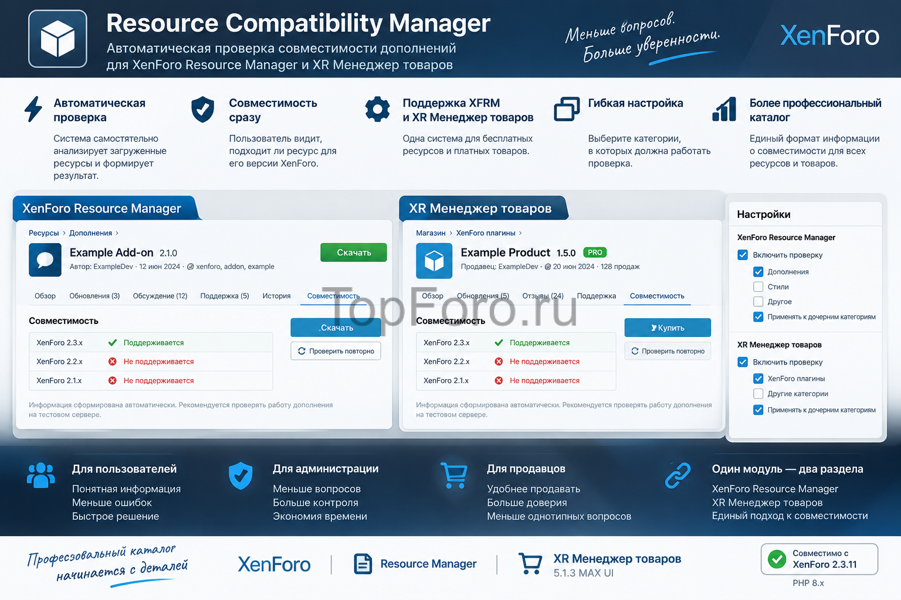Click the green Скачать button
This screenshot has width=901, height=600.
click(x=354, y=253)
